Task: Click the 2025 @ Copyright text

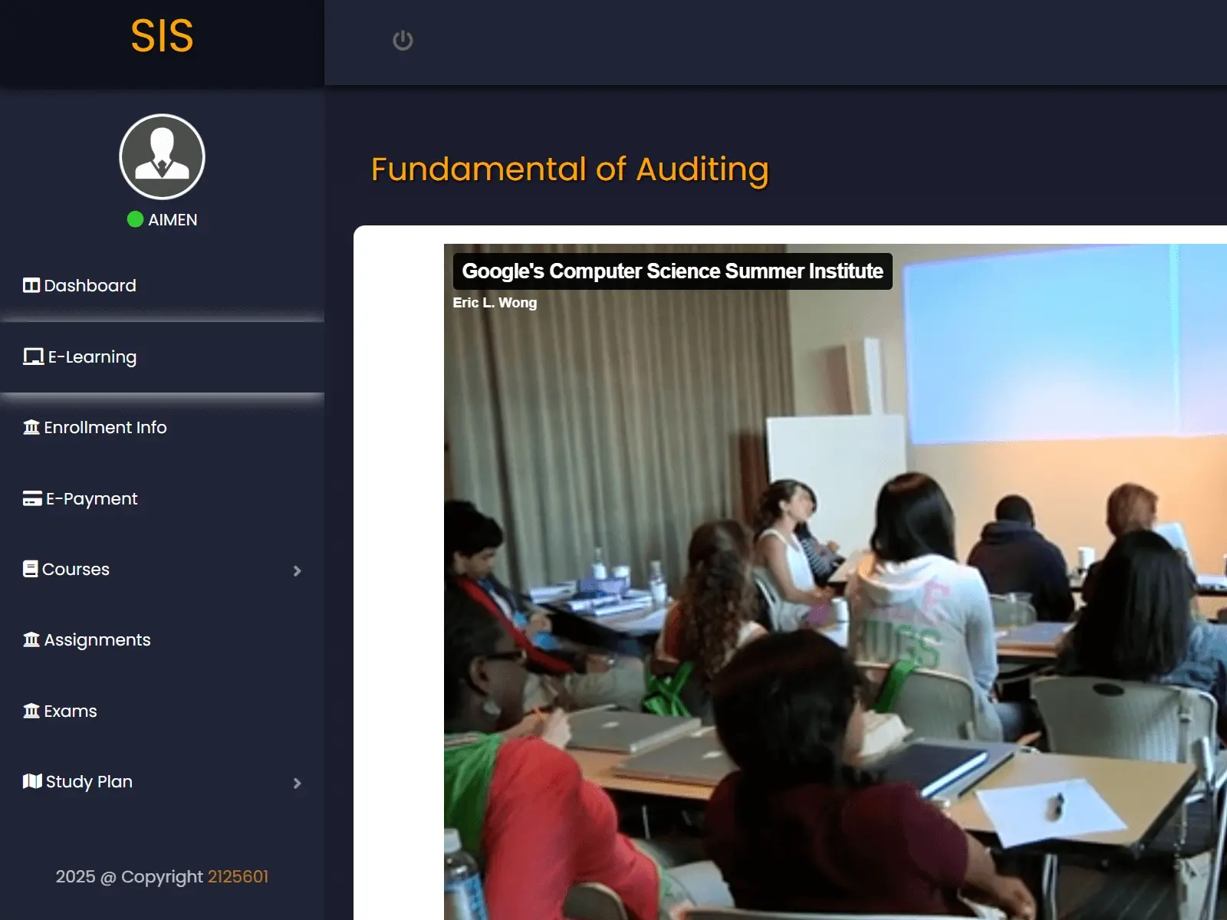Action: click(129, 876)
